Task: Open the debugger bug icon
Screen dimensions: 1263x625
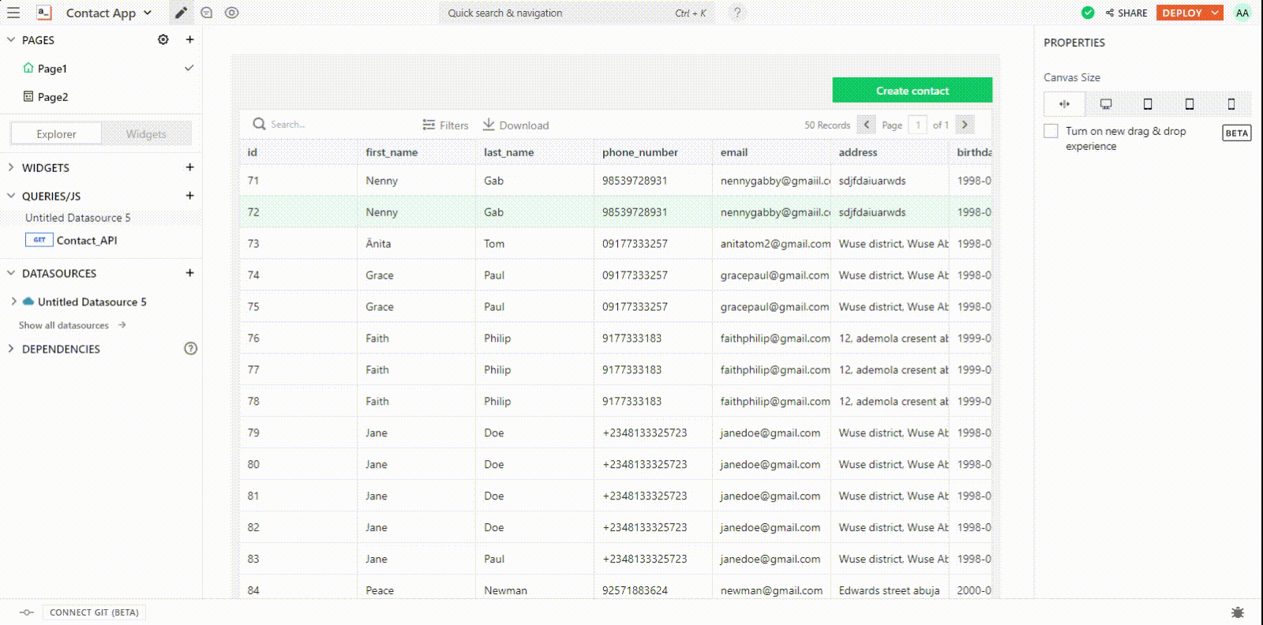Action: (x=1237, y=612)
